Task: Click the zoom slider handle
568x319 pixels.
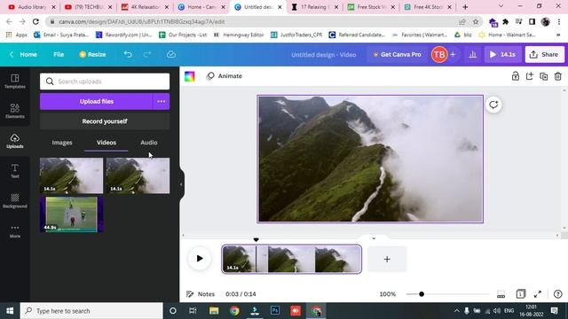Action: tap(422, 294)
